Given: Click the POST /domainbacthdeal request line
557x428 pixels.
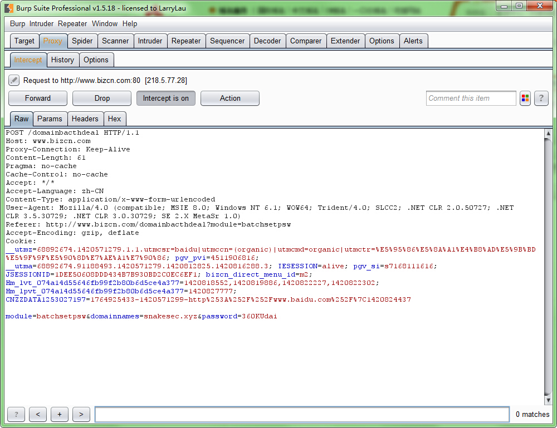Looking at the screenshot, I should pos(72,132).
